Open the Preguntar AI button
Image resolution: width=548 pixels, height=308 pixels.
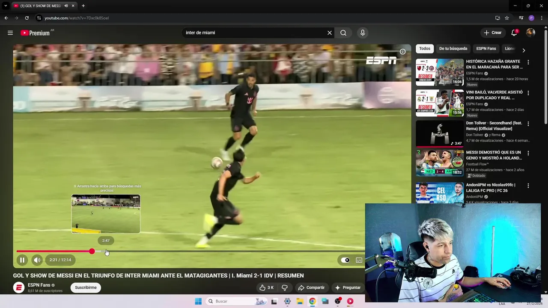point(348,287)
